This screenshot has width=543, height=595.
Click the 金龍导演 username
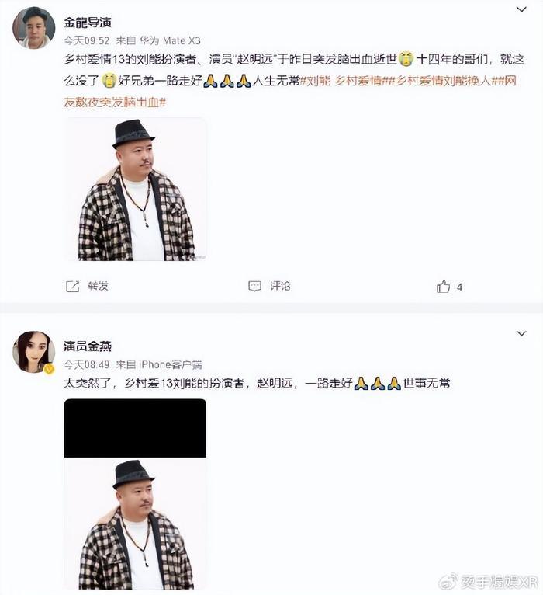[88, 23]
